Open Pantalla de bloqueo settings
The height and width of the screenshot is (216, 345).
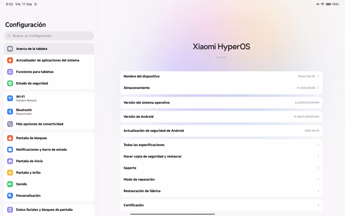(49, 138)
